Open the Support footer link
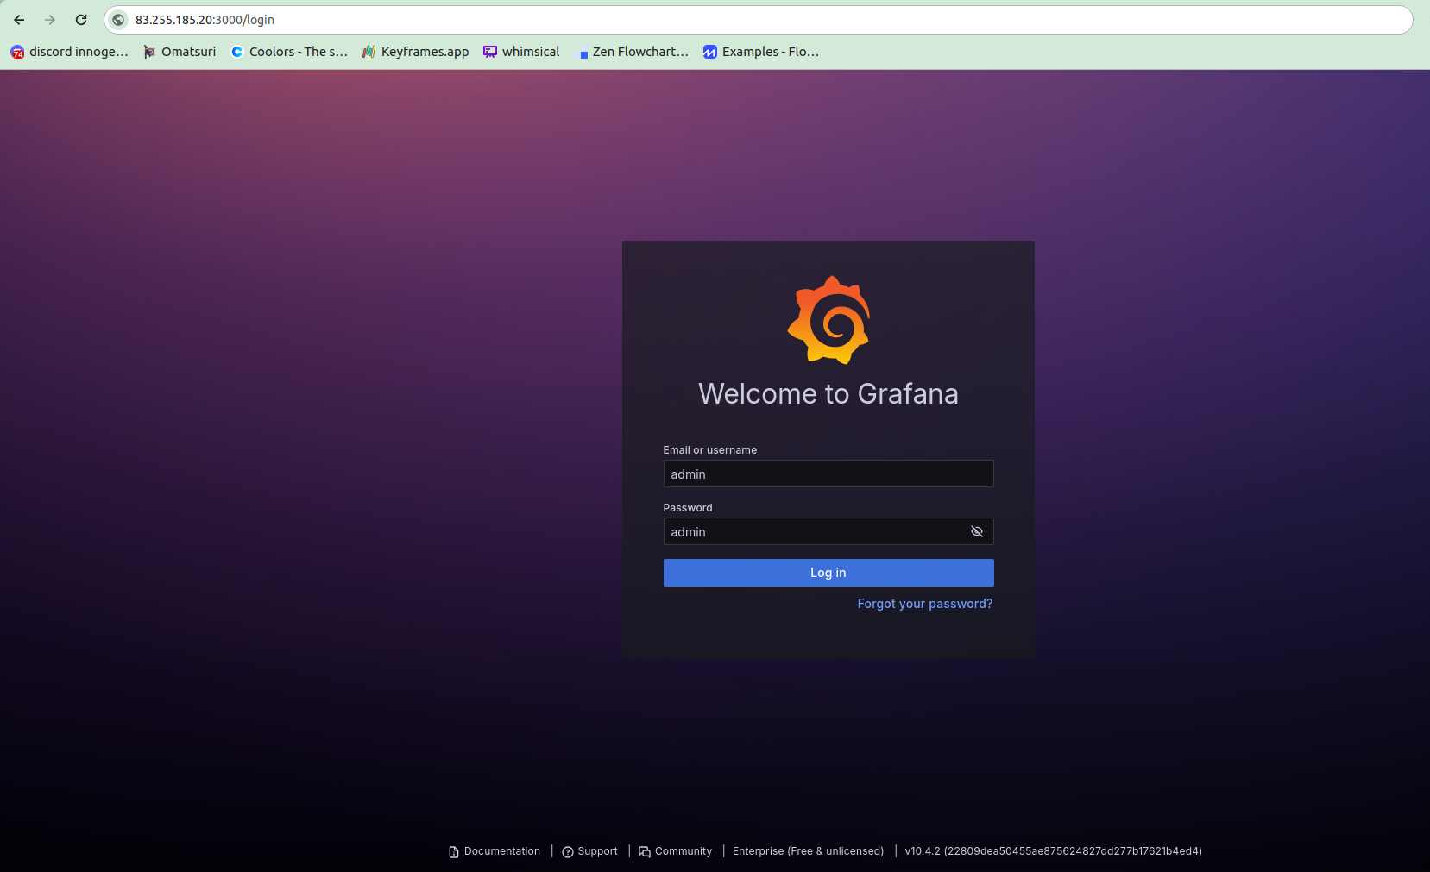 point(590,851)
